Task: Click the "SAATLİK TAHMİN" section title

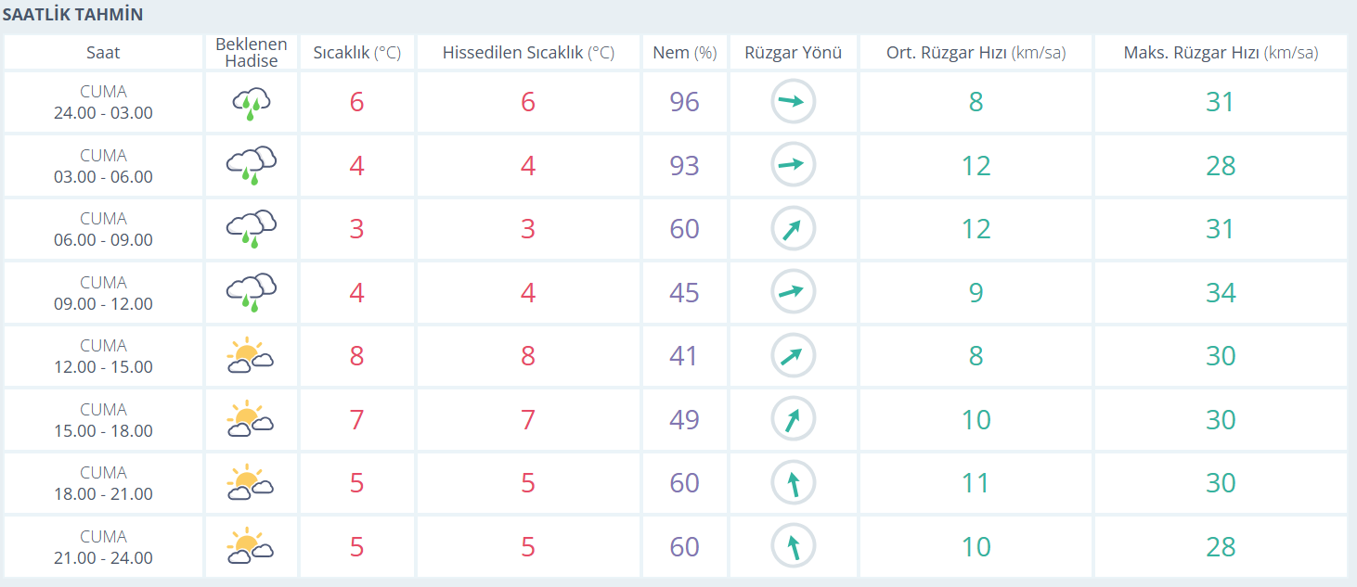Action: 72,16
